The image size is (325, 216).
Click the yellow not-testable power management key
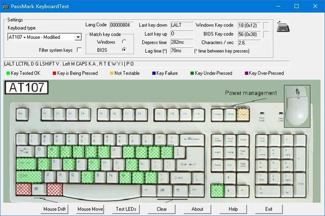tap(243, 114)
